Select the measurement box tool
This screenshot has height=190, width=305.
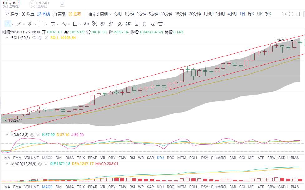(75, 24)
